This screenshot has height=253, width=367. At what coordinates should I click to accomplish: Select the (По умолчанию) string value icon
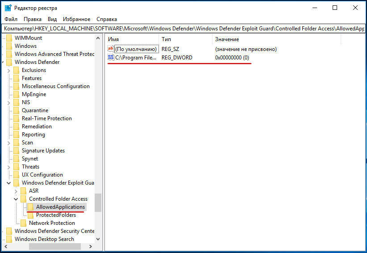pos(110,49)
